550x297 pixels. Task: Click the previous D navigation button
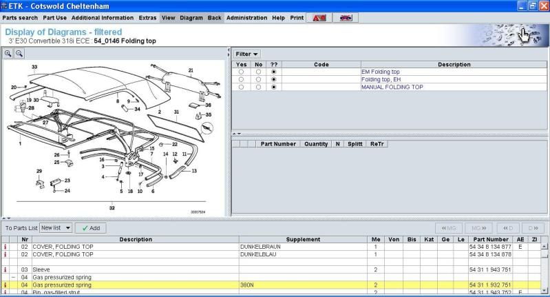(508, 228)
